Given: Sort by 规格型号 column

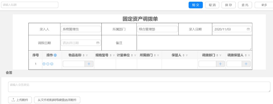Looking at the screenshot, I should pos(110,55).
